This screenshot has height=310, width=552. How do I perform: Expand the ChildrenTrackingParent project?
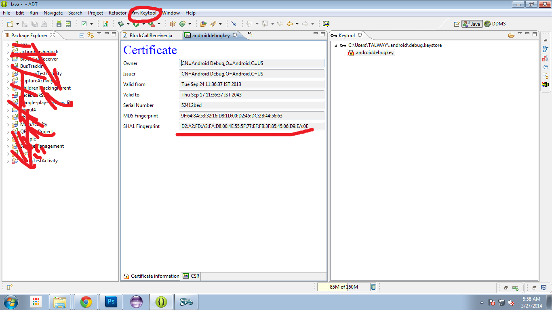pyautogui.click(x=8, y=88)
